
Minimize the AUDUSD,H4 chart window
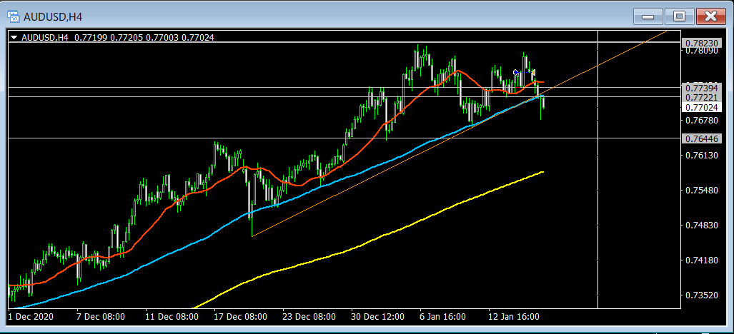tap(648, 17)
